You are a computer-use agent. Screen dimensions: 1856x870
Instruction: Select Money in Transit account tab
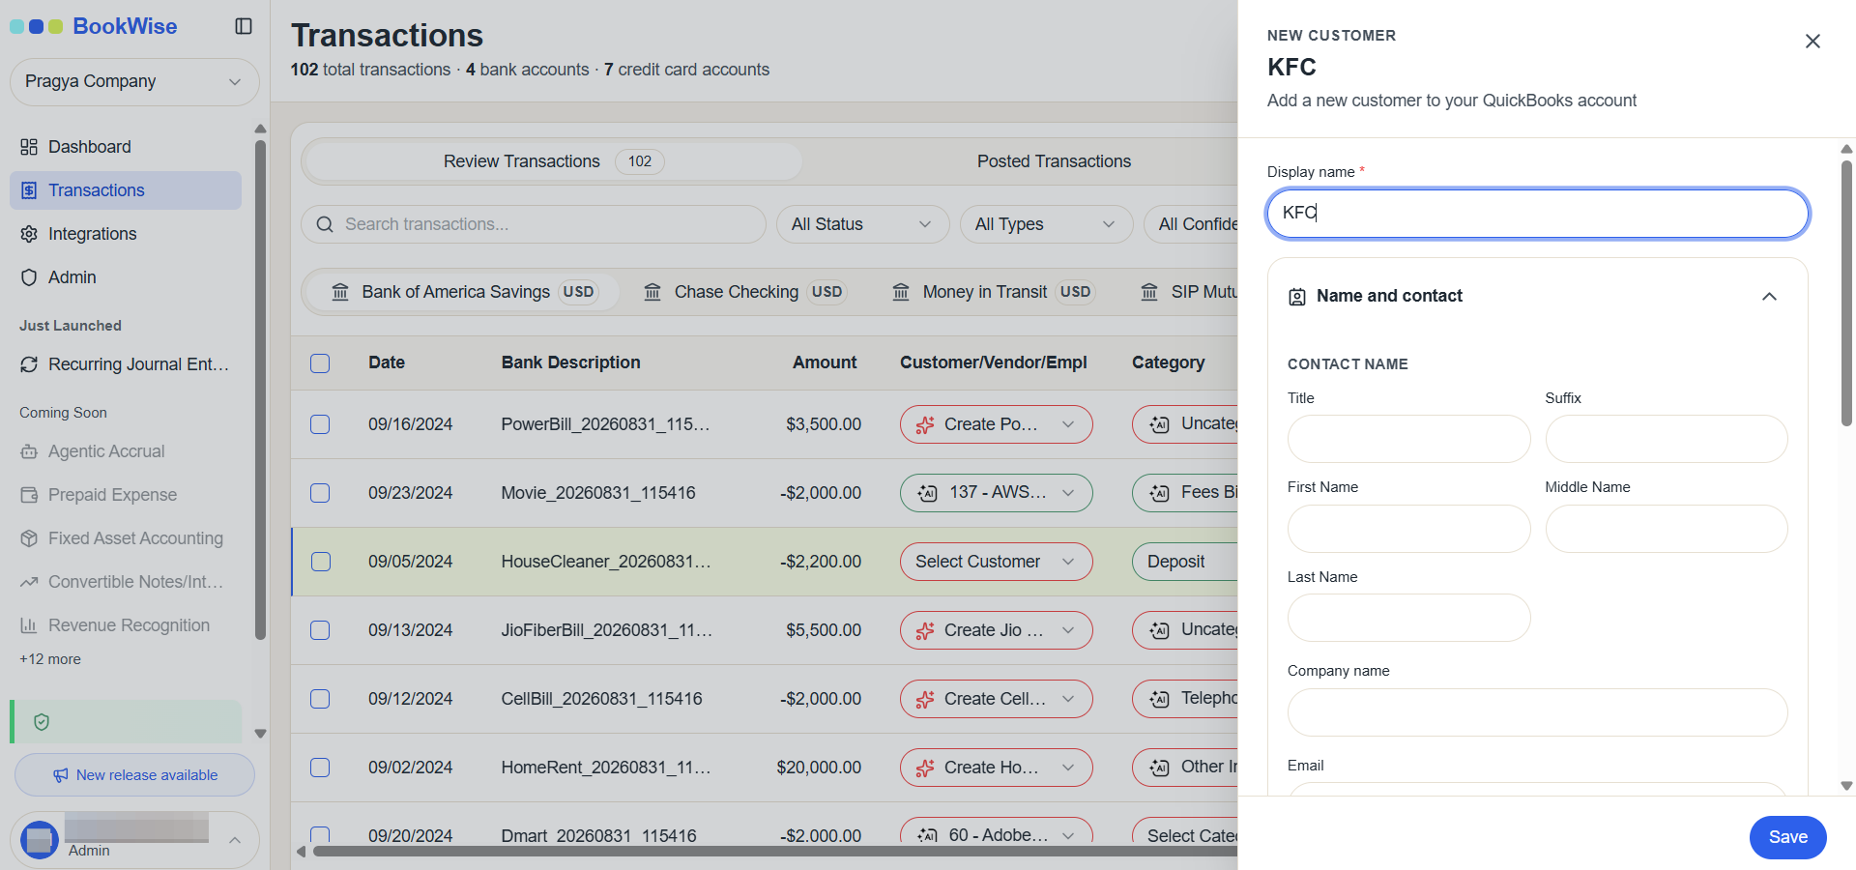pos(992,292)
